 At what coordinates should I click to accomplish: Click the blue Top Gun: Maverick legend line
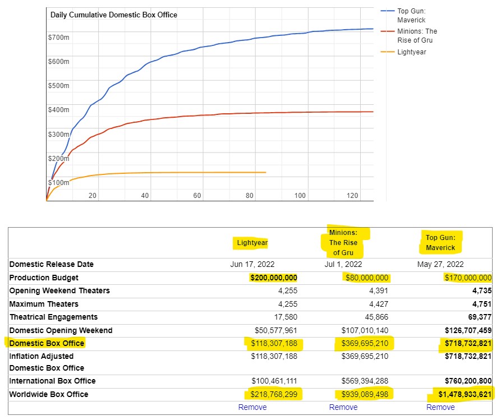(x=387, y=11)
